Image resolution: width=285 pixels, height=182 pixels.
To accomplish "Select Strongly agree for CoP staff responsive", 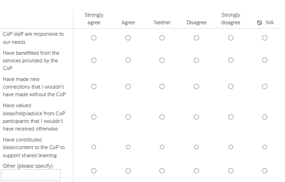I will [x=94, y=38].
